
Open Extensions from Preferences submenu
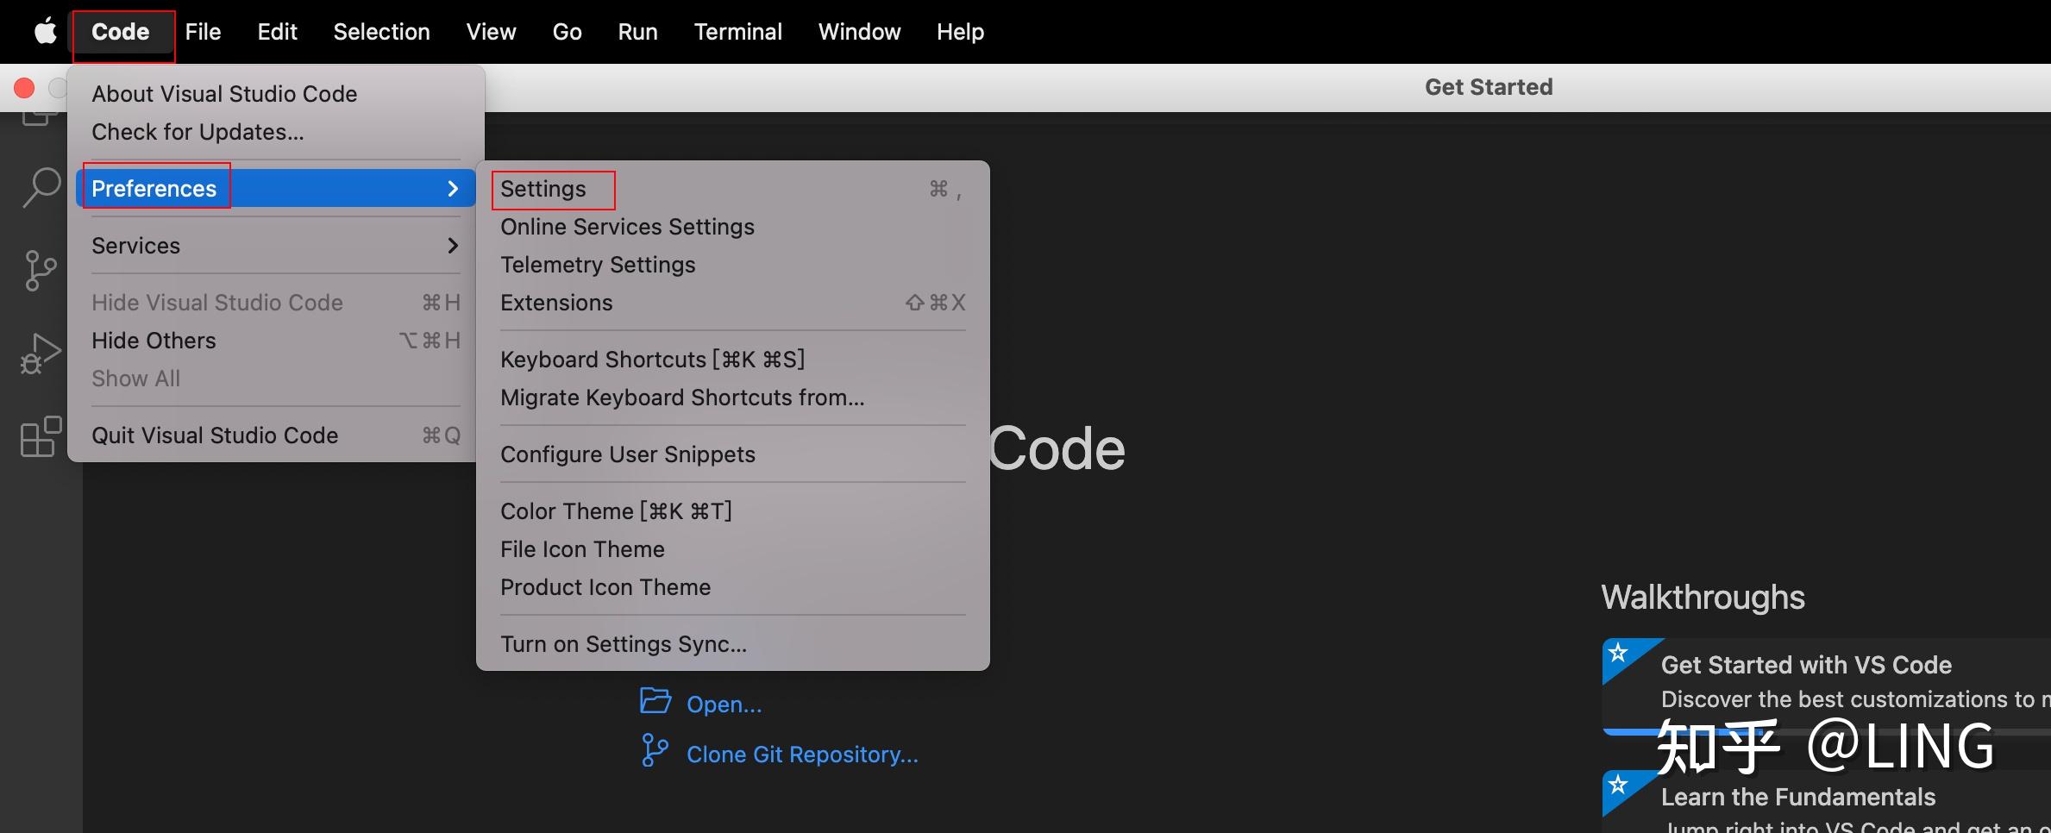[x=732, y=303]
